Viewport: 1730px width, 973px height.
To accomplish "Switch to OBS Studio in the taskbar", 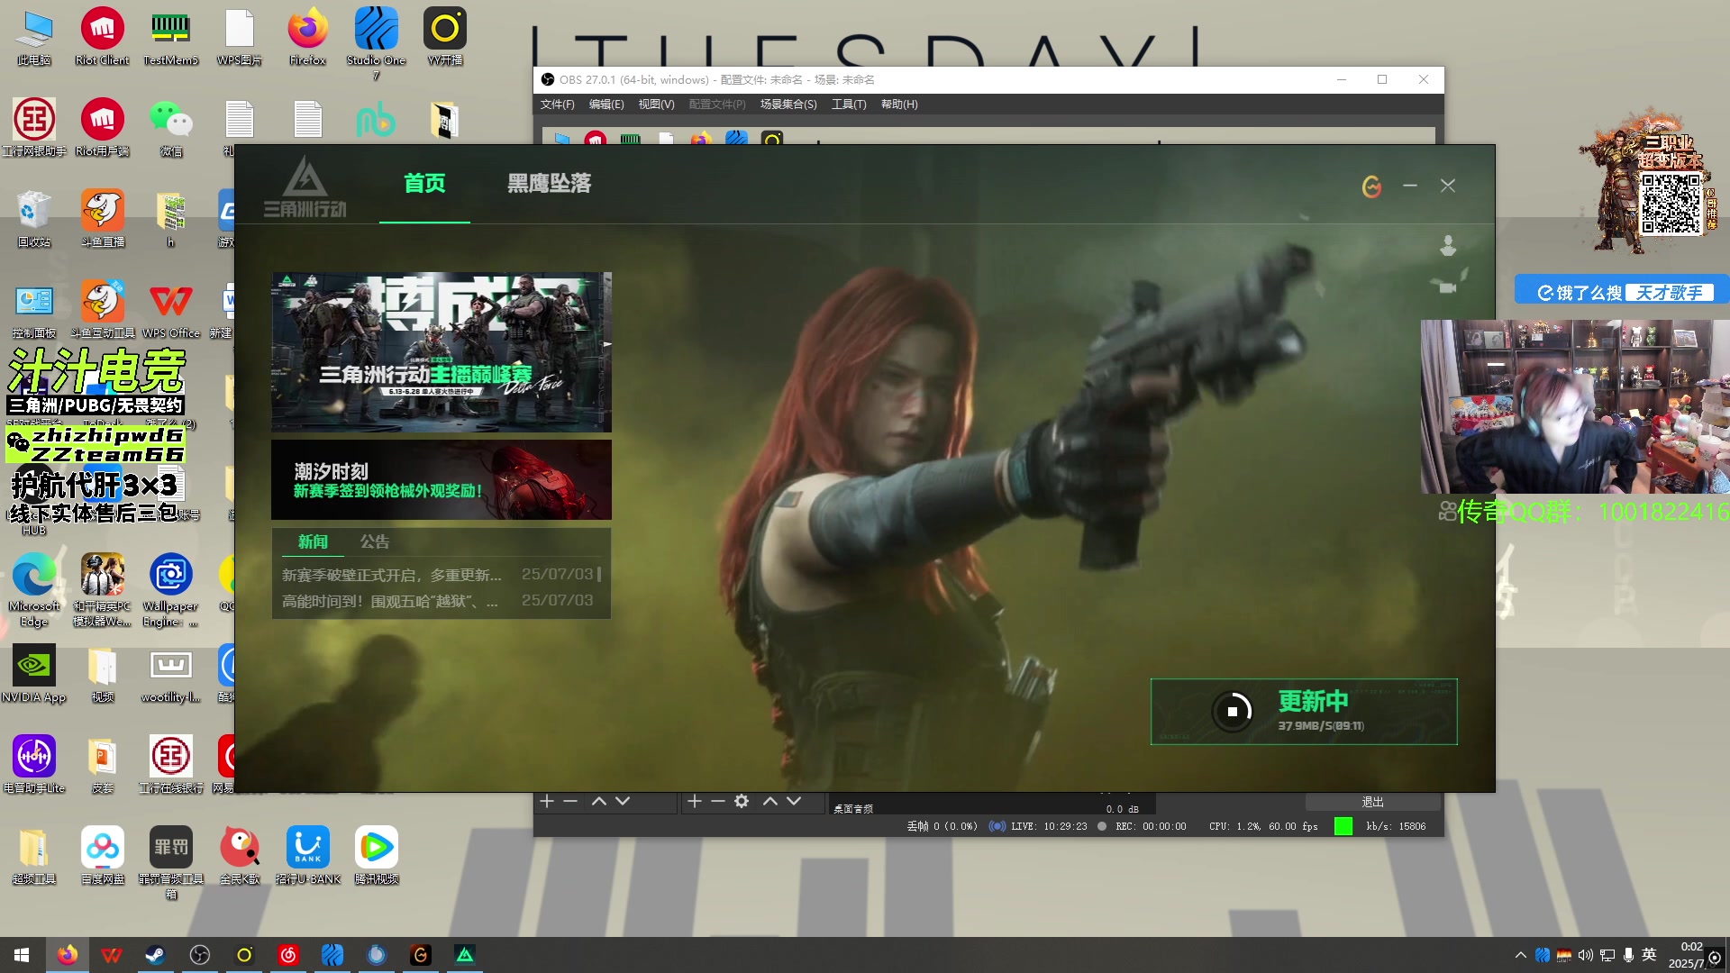I will pos(200,955).
